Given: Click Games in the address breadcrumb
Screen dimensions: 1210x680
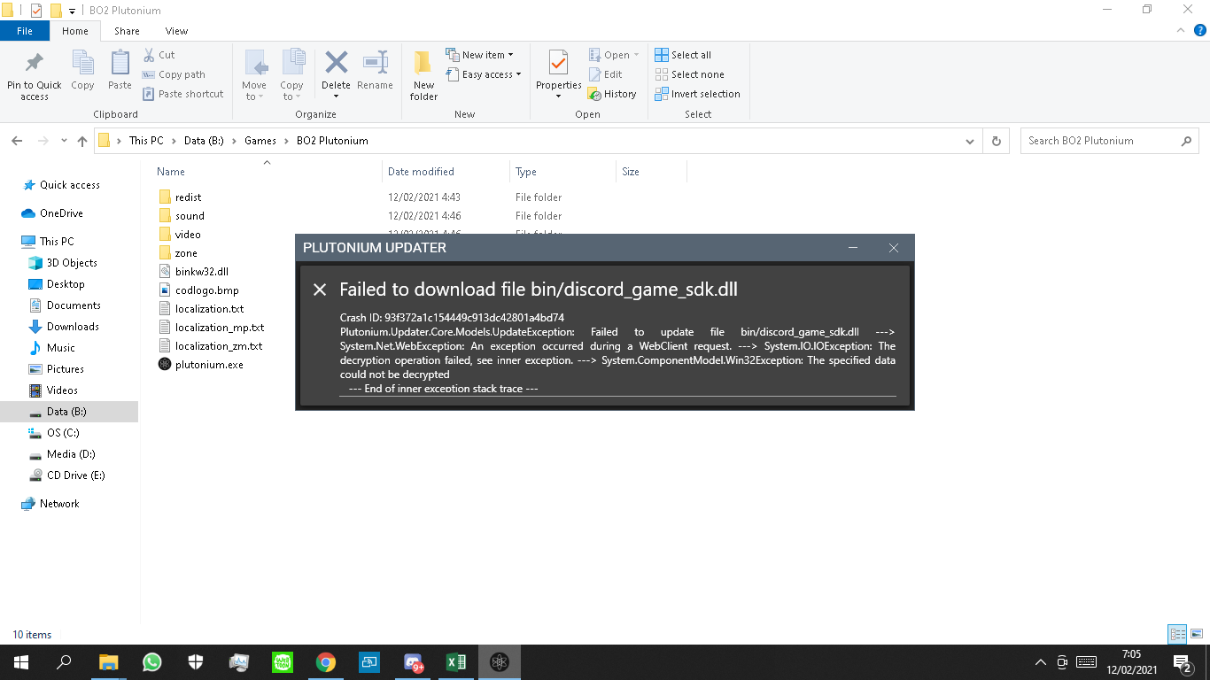Looking at the screenshot, I should (x=260, y=141).
